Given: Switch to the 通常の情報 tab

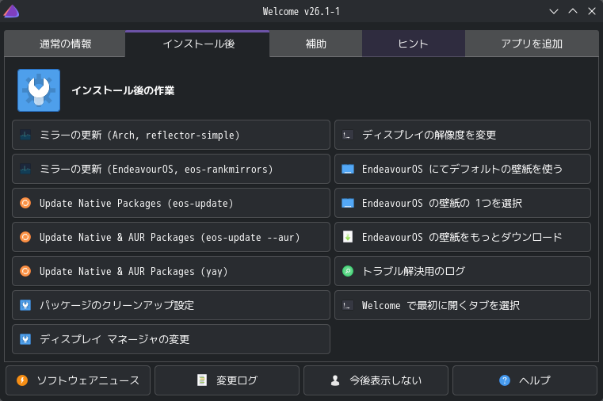Looking at the screenshot, I should tap(65, 44).
